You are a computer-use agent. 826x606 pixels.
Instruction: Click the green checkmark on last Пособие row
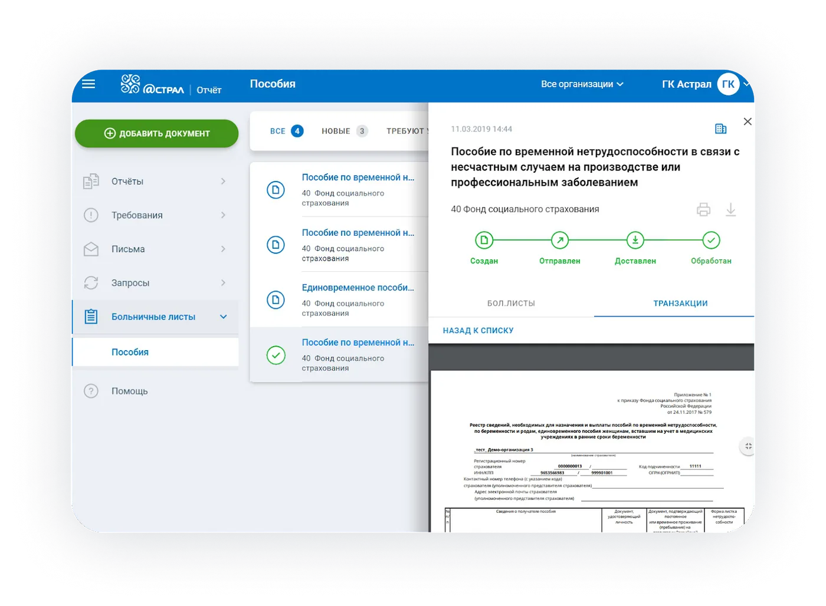pyautogui.click(x=276, y=355)
